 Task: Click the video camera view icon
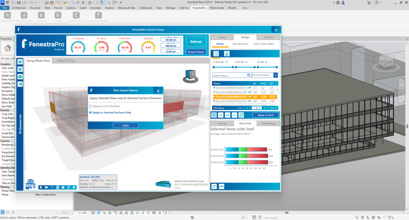click(x=46, y=187)
